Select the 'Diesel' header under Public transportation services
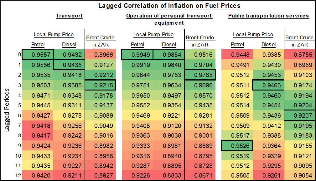 [268, 44]
